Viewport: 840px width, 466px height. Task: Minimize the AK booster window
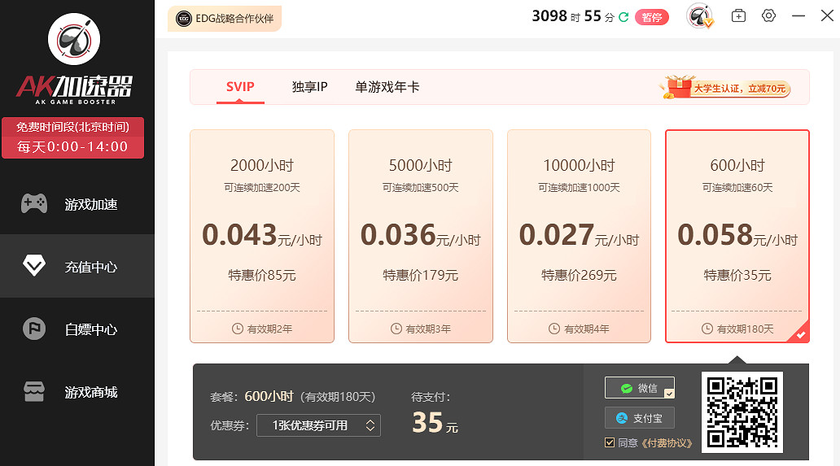click(x=798, y=16)
